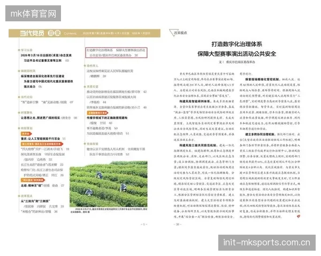This screenshot has width=321, height=256.
Task: Click the orange 两江重庆 series banner tag
Action: pos(33,180)
